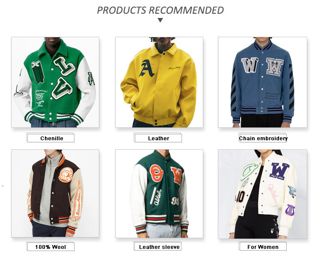Viewport: 321px width, 263px height.
Task: Click the Products Recommended heading
Action: (160, 10)
